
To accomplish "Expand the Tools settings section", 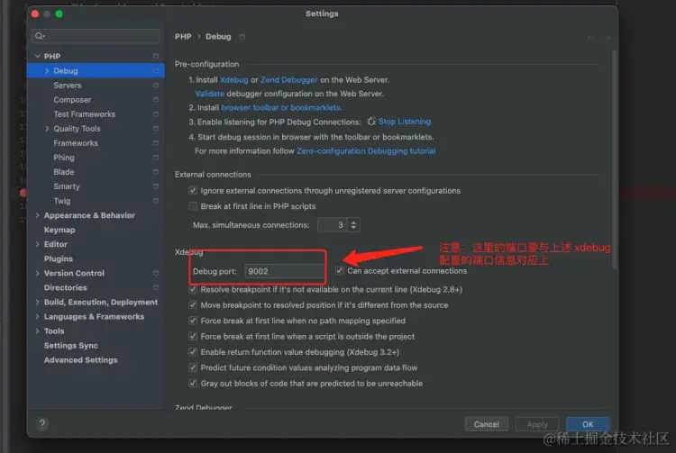I will click(x=38, y=331).
